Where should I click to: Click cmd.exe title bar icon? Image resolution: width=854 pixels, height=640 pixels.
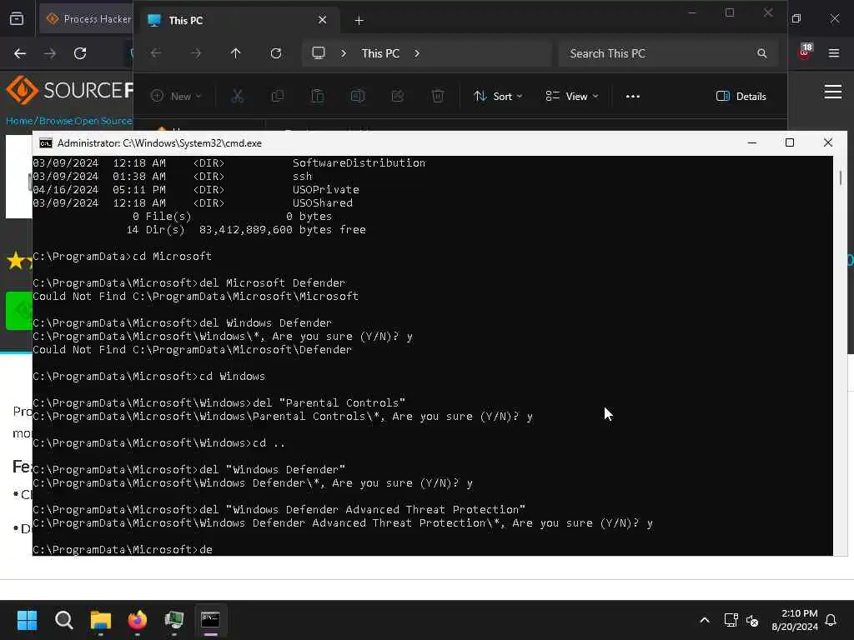tap(46, 143)
